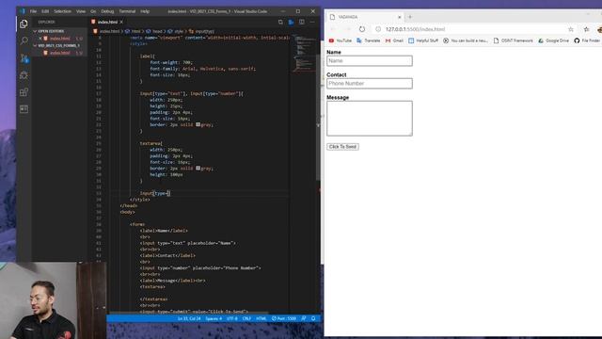Open the Helpful Stuff bookmark folder
The width and height of the screenshot is (602, 339).
(423, 40)
